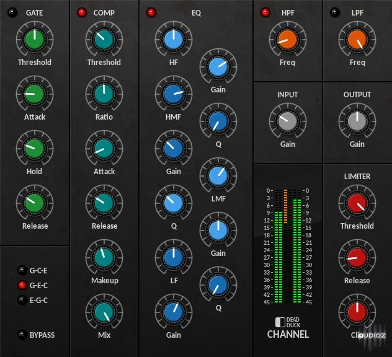Click the Gate Hold knob
The width and height of the screenshot is (392, 357).
pos(35,149)
